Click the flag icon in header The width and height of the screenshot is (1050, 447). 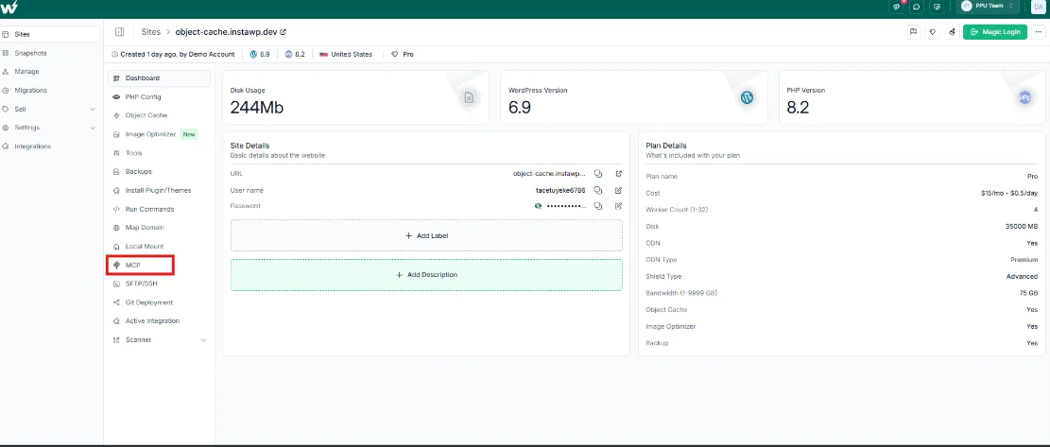pyautogui.click(x=913, y=31)
